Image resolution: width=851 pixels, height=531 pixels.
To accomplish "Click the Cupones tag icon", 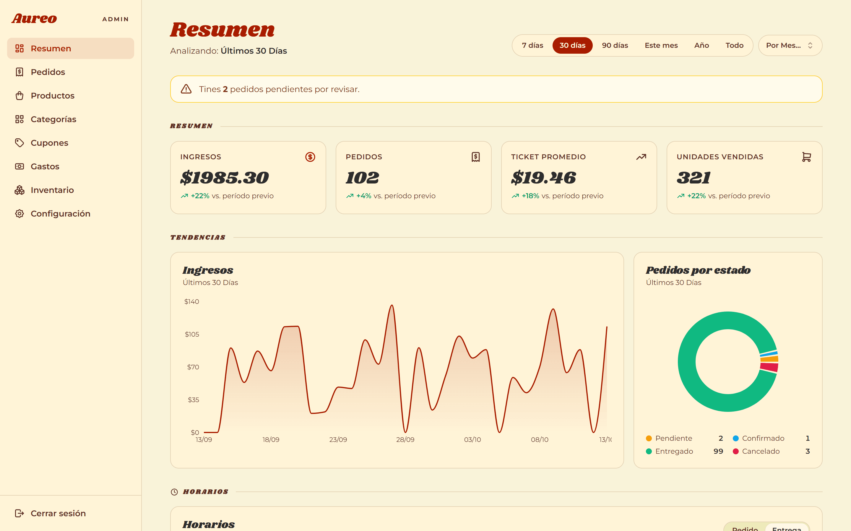I will tap(19, 142).
